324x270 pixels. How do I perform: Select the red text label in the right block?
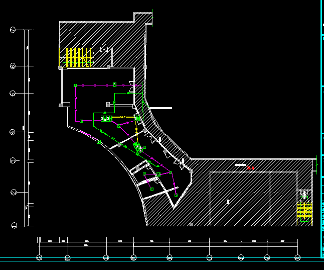tap(251, 168)
